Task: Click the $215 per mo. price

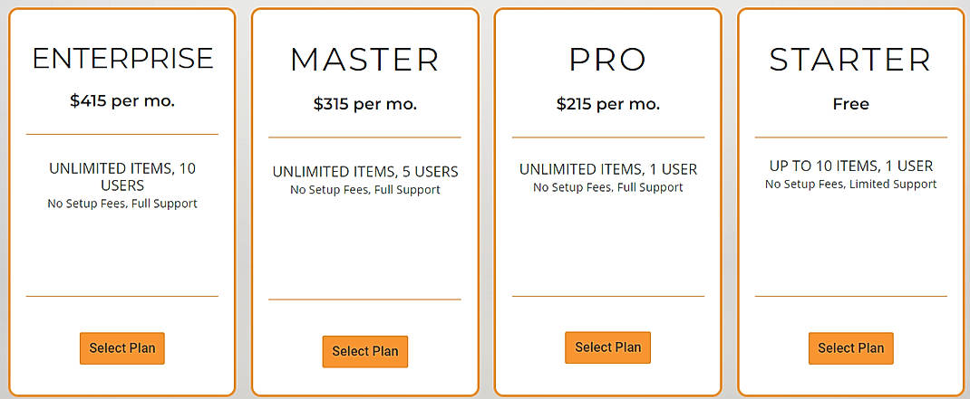Action: point(608,104)
